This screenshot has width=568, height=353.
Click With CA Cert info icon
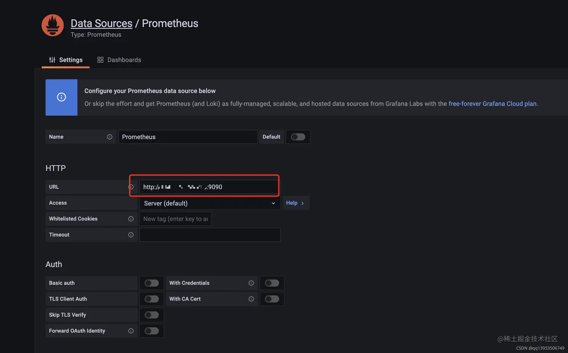251,299
